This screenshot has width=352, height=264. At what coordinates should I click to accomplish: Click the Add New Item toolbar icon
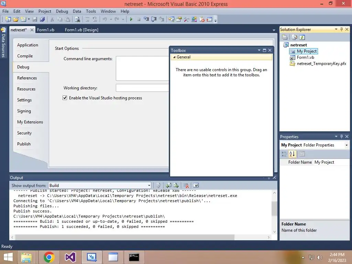click(23, 19)
